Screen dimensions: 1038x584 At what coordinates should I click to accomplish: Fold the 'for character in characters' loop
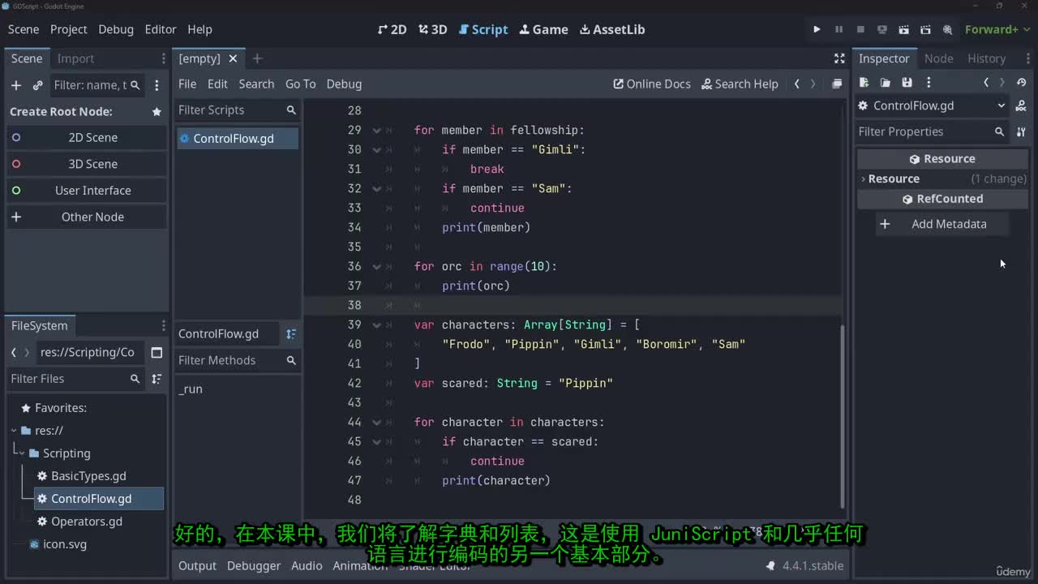coord(376,422)
